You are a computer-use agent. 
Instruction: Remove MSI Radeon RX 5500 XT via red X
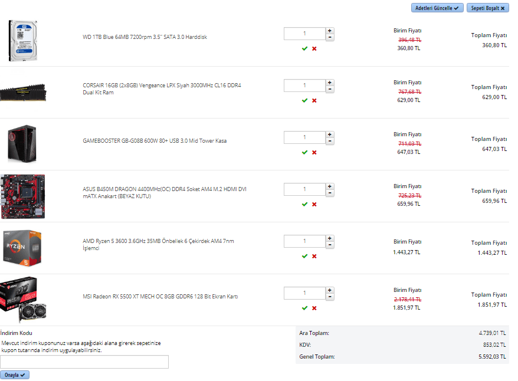coord(314,308)
